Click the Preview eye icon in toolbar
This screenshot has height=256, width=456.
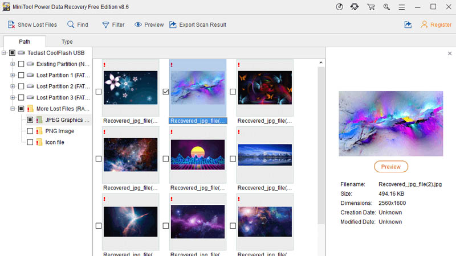[138, 24]
